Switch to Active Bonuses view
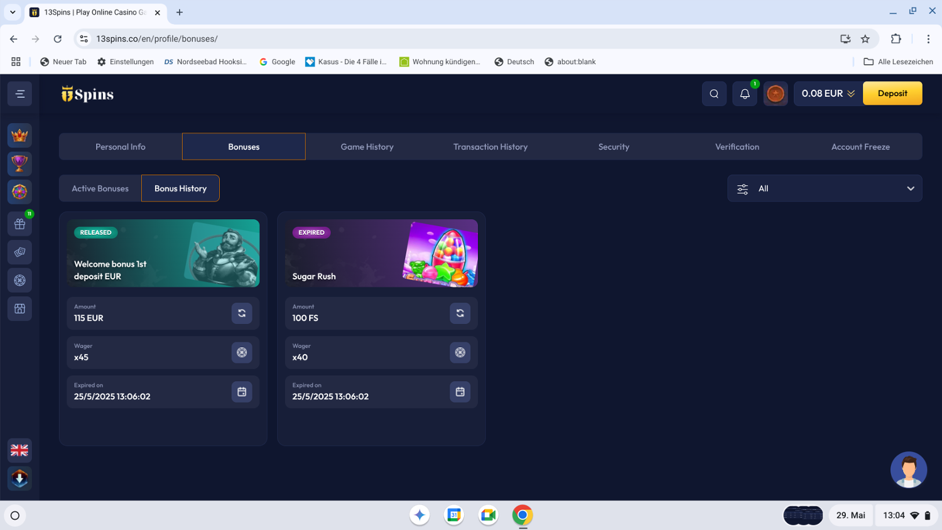 (100, 188)
